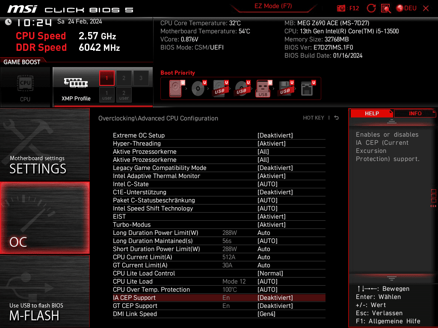
Task: Change Intel Speed Shift Technology value
Action: (x=267, y=208)
